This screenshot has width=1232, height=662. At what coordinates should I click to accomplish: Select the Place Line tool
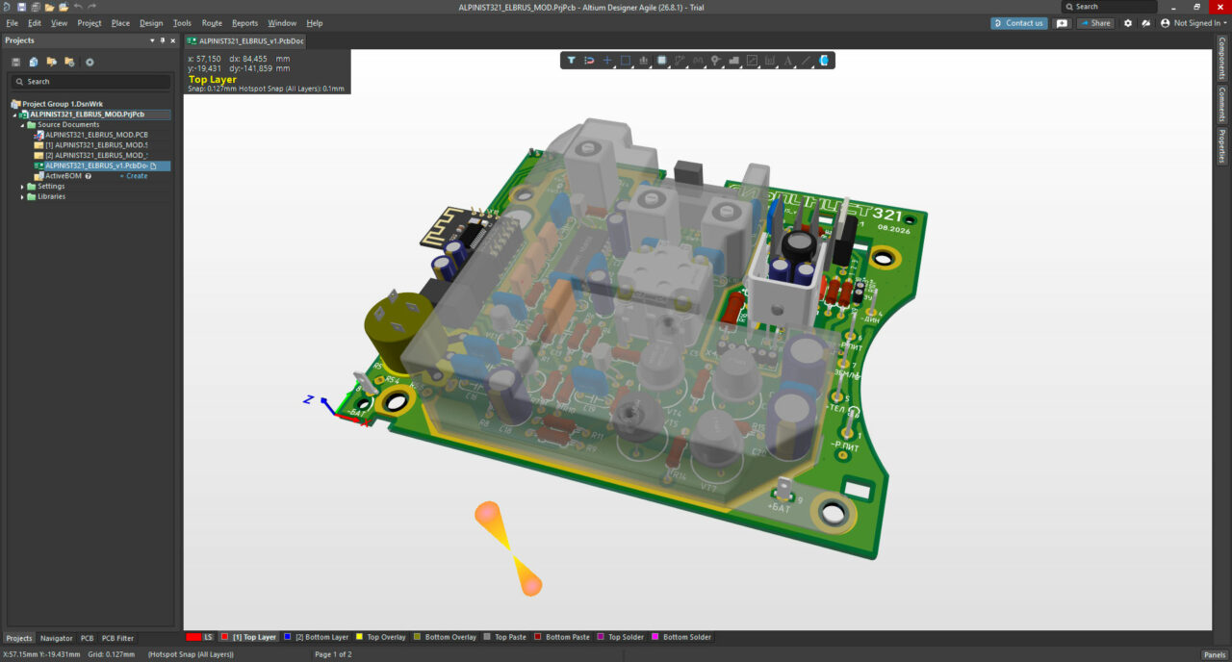tap(806, 60)
